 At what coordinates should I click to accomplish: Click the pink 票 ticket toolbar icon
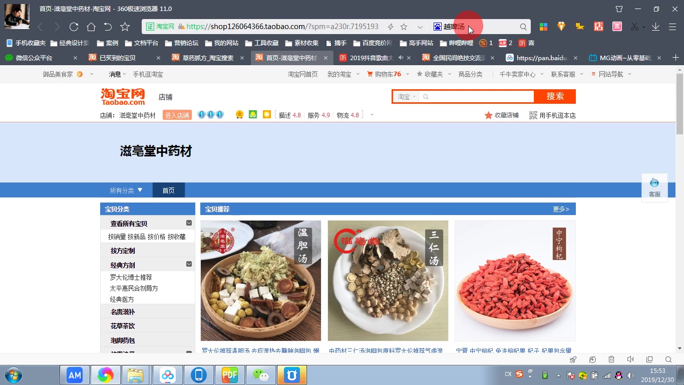point(617,27)
